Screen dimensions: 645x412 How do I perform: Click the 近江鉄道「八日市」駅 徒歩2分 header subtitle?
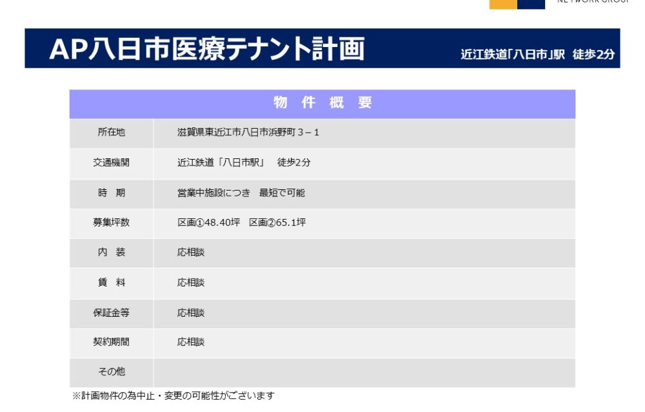coord(537,55)
